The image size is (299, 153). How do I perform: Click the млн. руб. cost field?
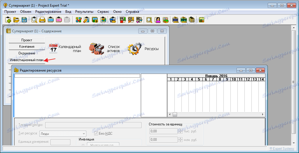click(x=164, y=140)
